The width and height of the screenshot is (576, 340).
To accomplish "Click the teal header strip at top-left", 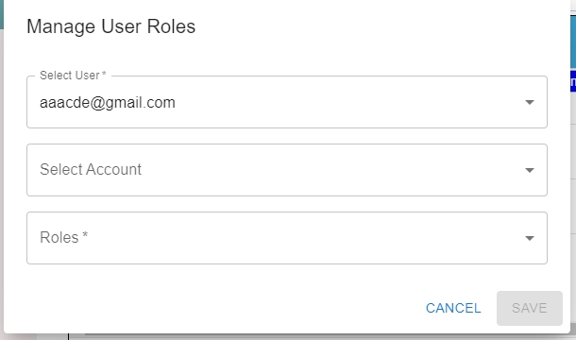I will pyautogui.click(x=2, y=14).
